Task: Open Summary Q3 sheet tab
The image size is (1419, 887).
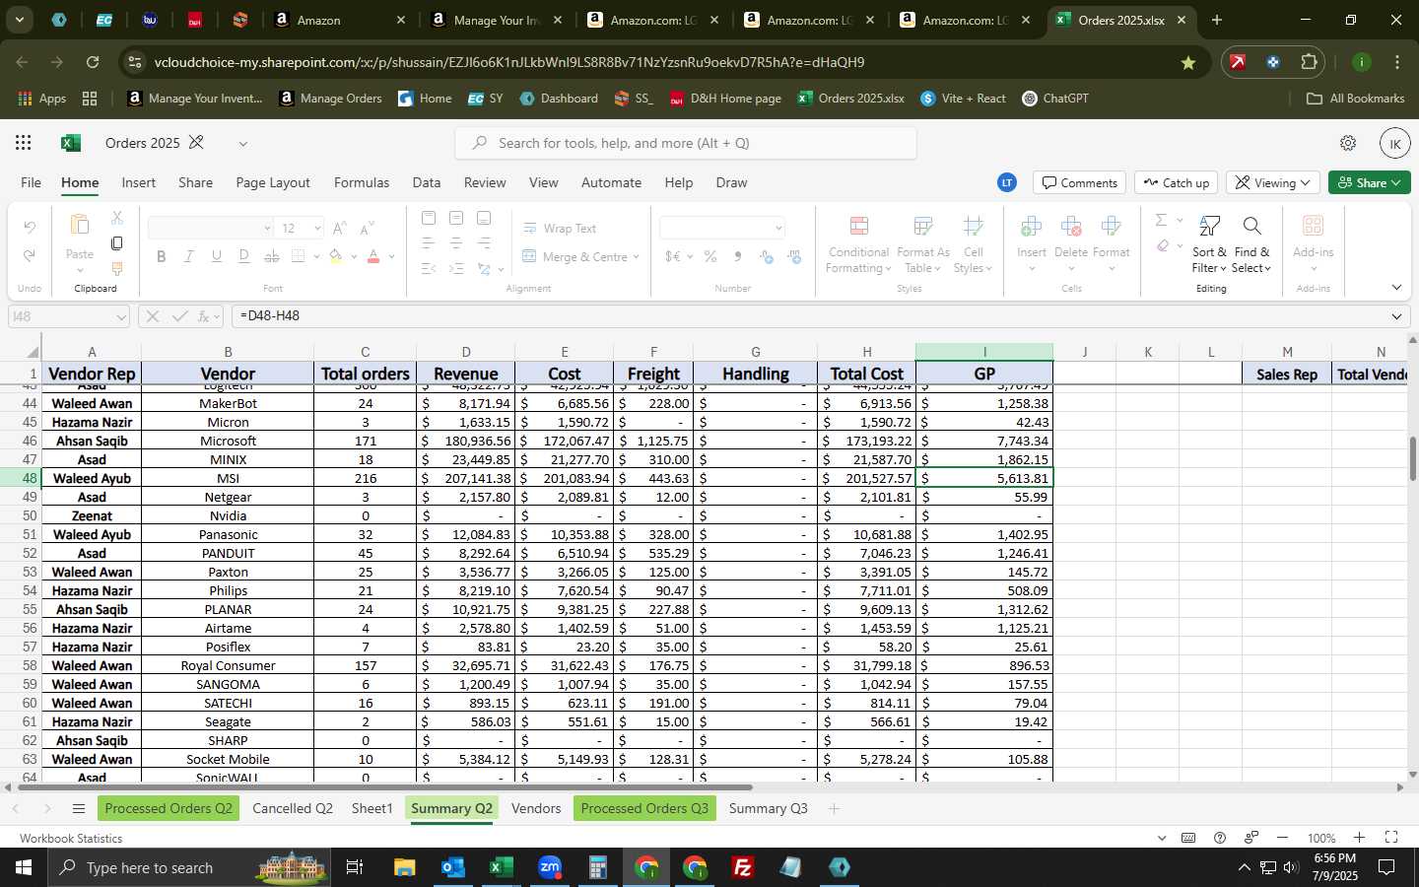Action: [x=768, y=808]
